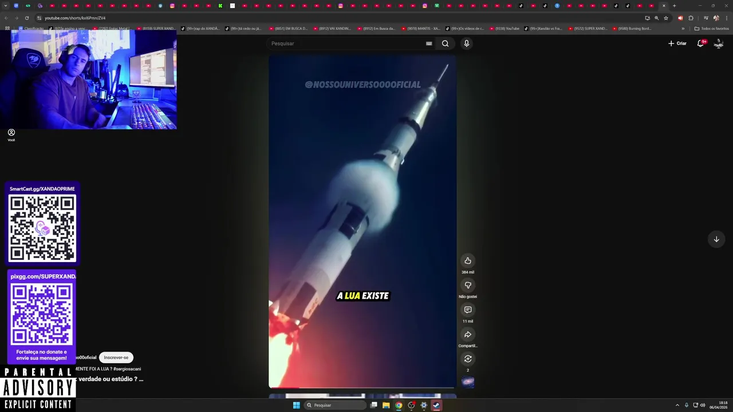The height and width of the screenshot is (412, 733).
Task: Open the audio track thumbnail below Remix
Action: click(x=468, y=382)
